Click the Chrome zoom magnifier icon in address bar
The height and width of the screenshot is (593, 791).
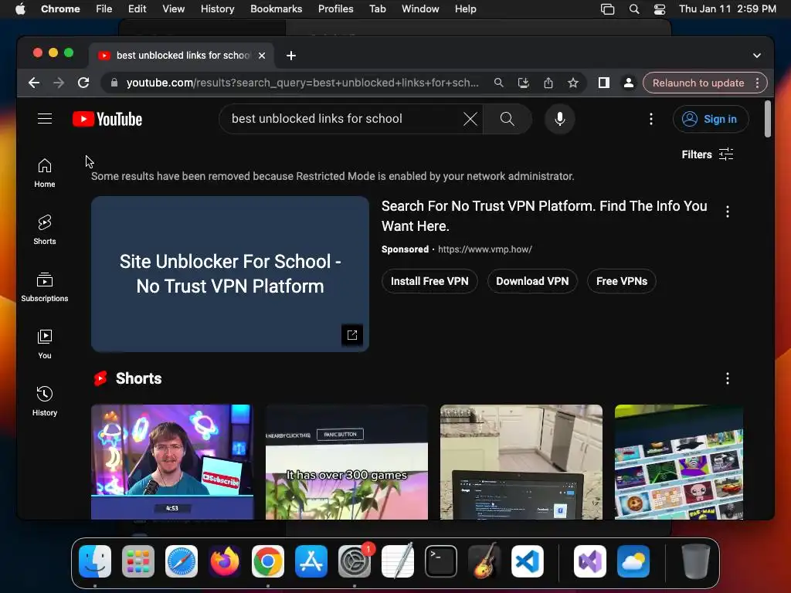click(x=498, y=83)
